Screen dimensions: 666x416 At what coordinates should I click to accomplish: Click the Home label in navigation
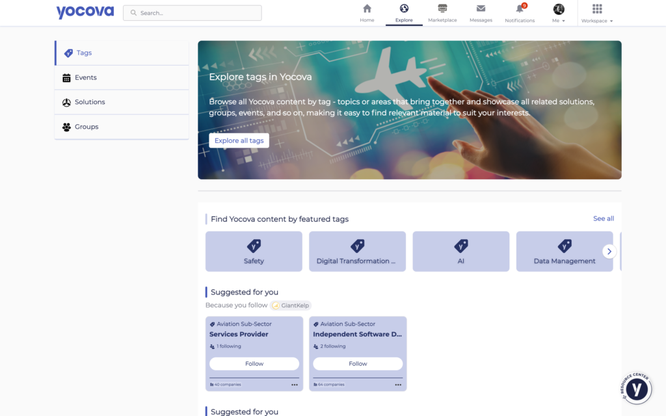click(367, 20)
